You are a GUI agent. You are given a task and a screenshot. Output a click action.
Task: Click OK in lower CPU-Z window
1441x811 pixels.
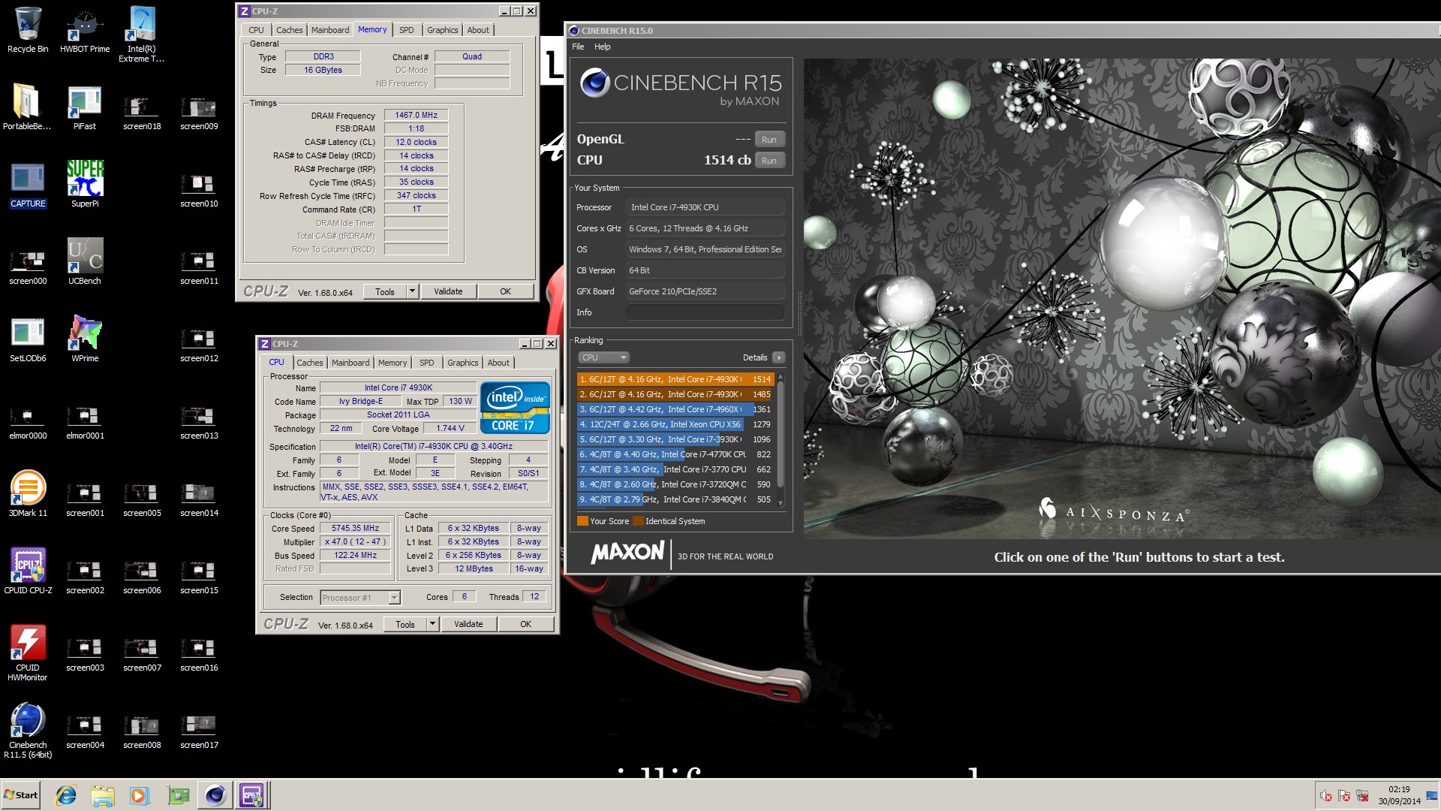click(x=525, y=624)
